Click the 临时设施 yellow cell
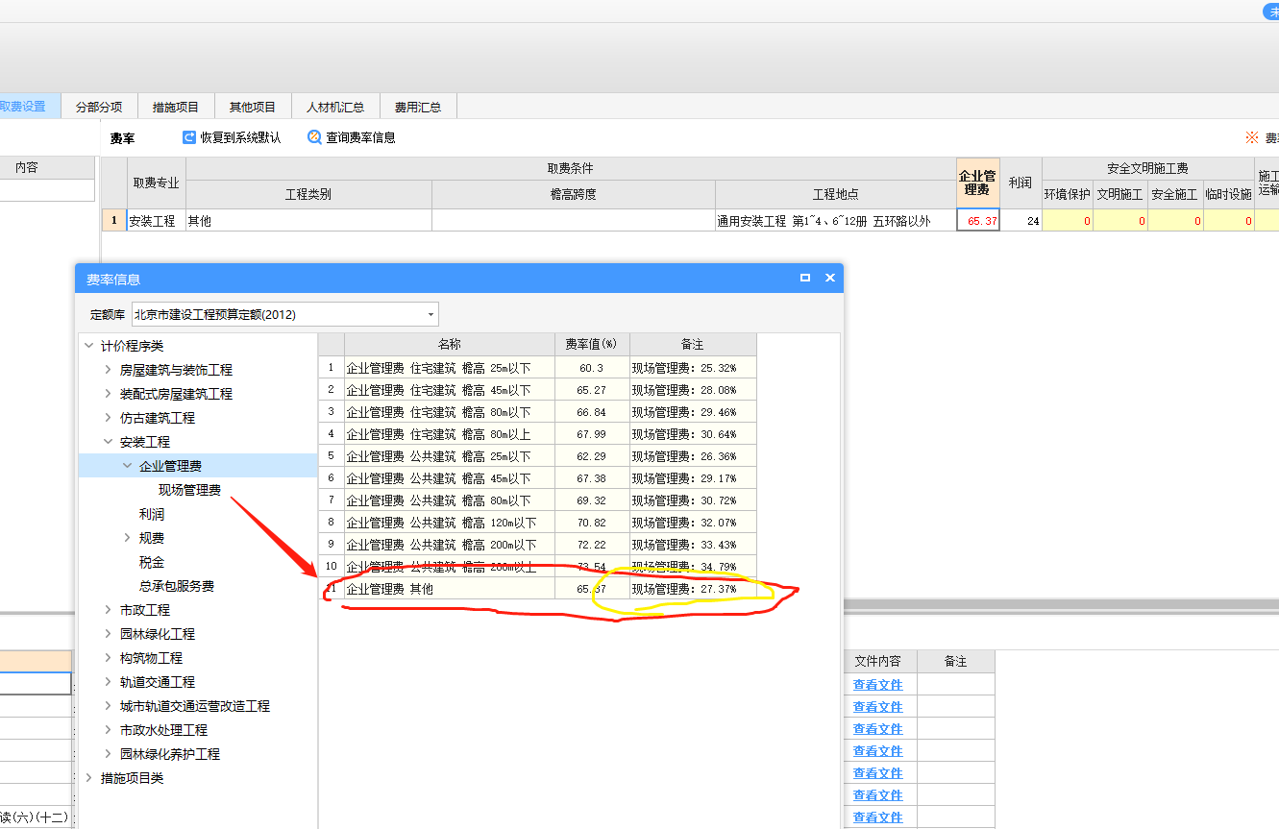The height and width of the screenshot is (829, 1279). [x=1229, y=220]
